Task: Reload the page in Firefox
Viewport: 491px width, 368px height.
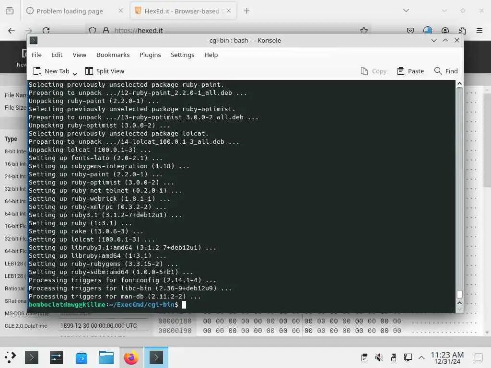Action: (46, 30)
